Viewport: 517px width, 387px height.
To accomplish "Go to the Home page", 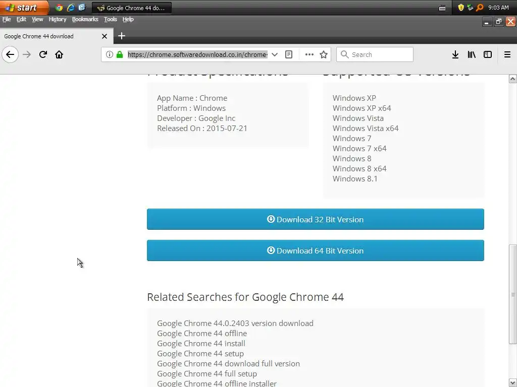I will coord(59,54).
